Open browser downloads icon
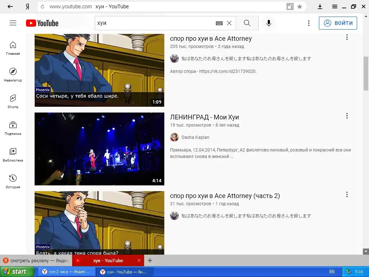 tap(320, 6)
